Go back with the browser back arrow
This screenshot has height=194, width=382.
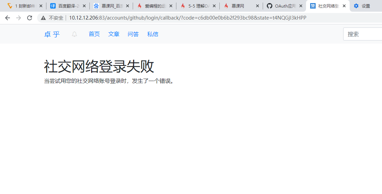point(8,18)
